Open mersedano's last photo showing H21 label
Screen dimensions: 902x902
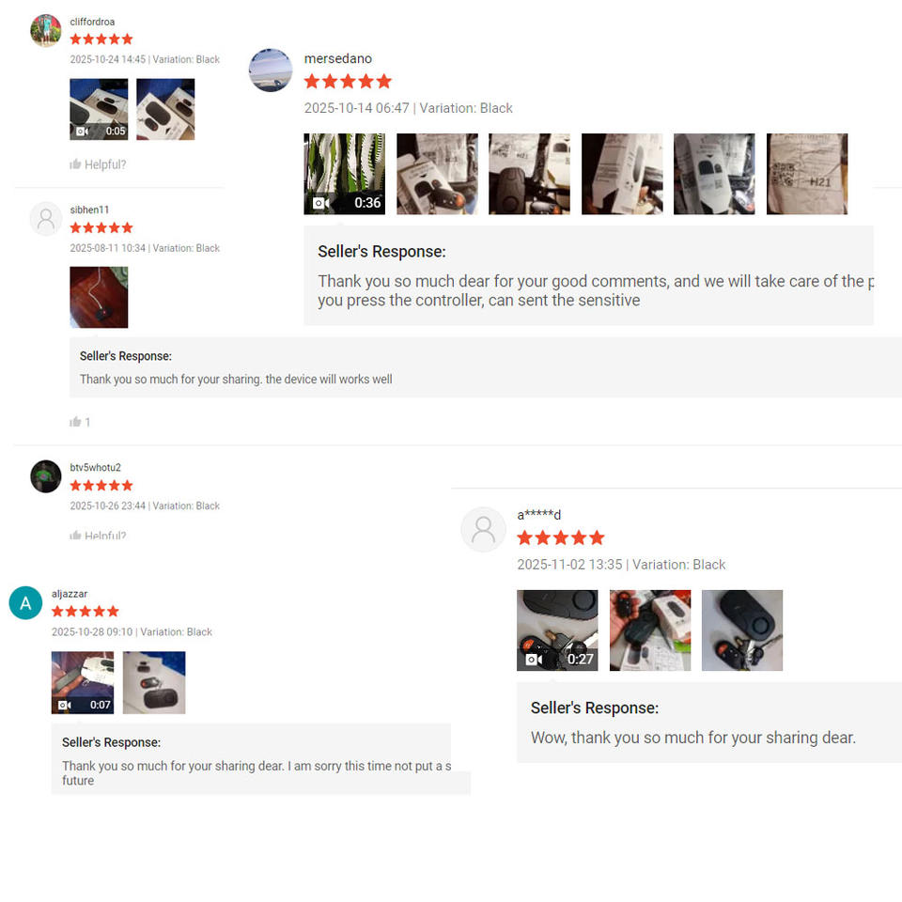[807, 174]
